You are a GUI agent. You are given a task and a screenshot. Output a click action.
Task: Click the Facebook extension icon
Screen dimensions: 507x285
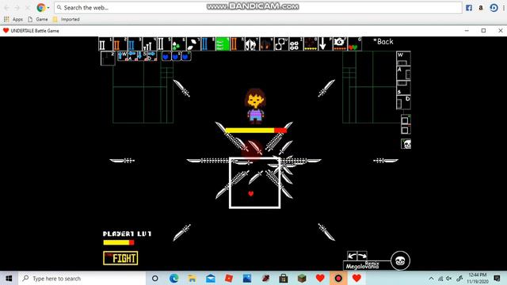pyautogui.click(x=469, y=8)
